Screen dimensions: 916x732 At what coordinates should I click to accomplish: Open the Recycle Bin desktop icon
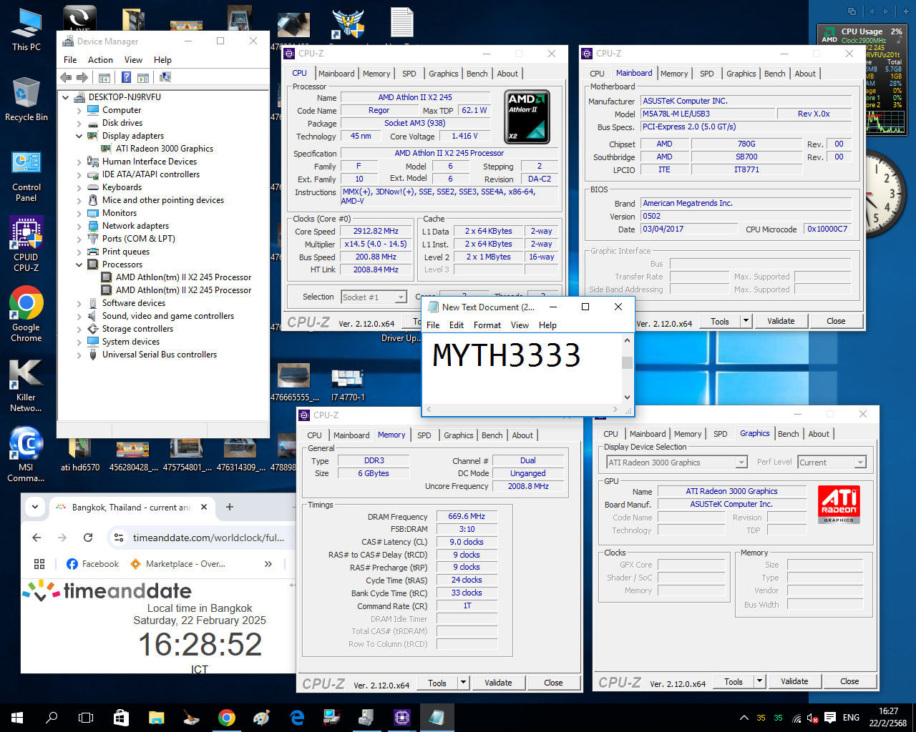[x=26, y=100]
